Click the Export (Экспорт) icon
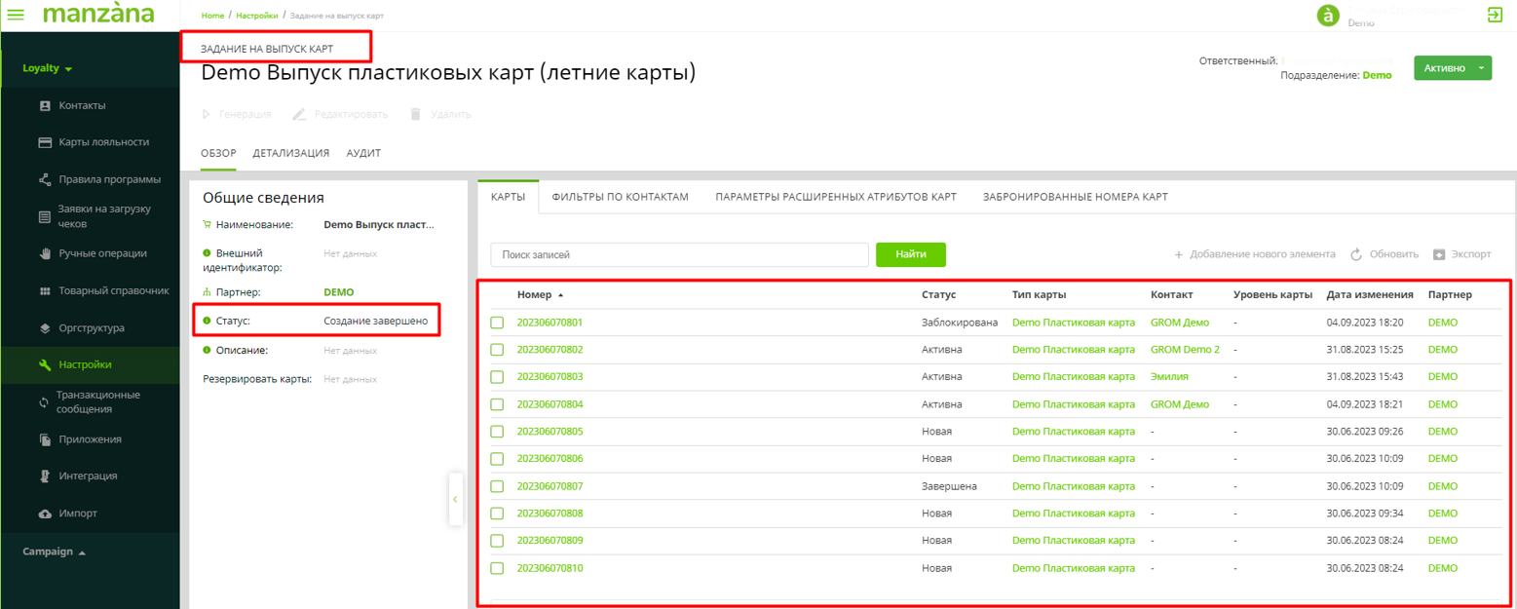Viewport: 1517px width, 609px height. (x=1438, y=254)
